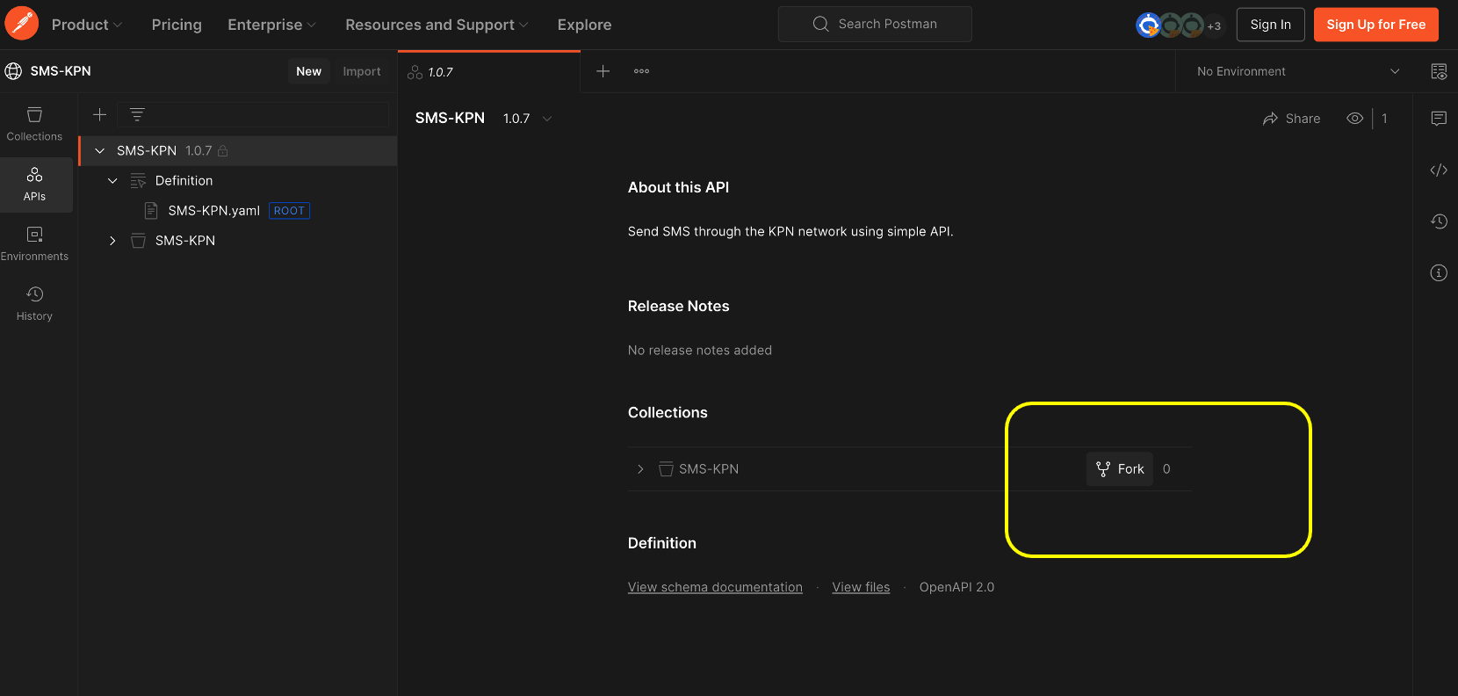Viewport: 1458px width, 696px height.
Task: Click the SMS-KPN workspace name
Action: [61, 71]
